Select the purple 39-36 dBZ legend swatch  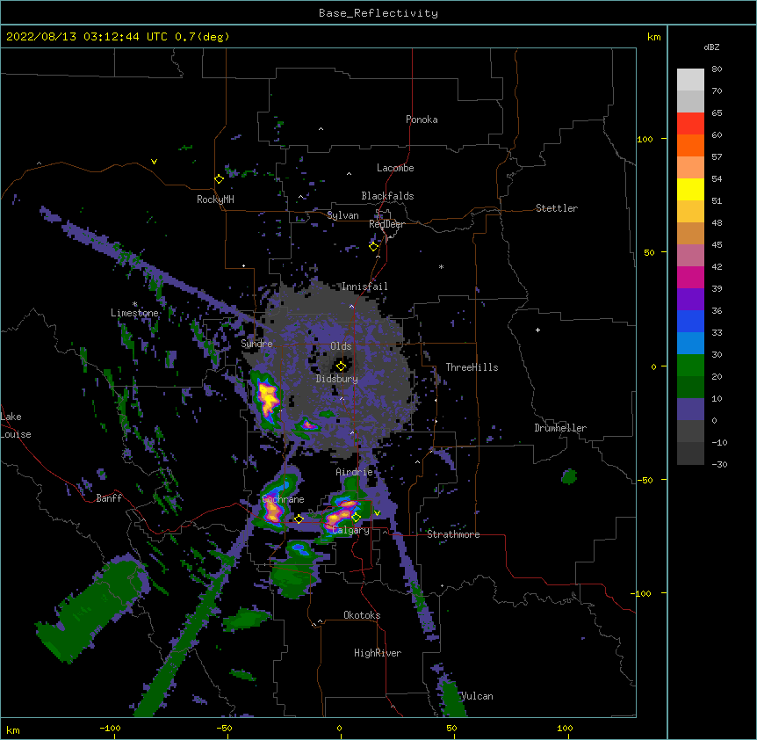pos(690,300)
